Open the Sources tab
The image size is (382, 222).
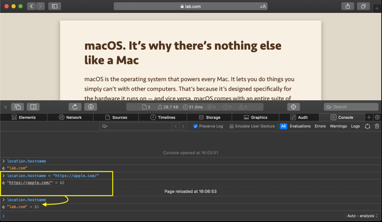click(x=116, y=117)
